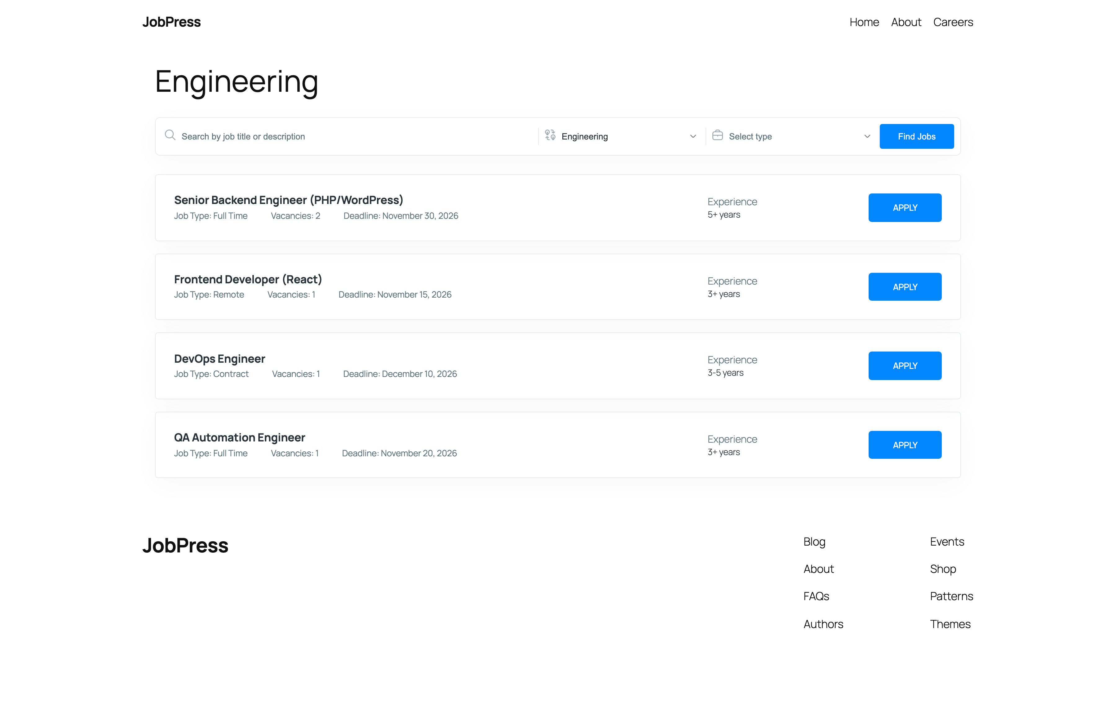Click the search magnifier icon
This screenshot has height=713, width=1116.
pos(170,135)
